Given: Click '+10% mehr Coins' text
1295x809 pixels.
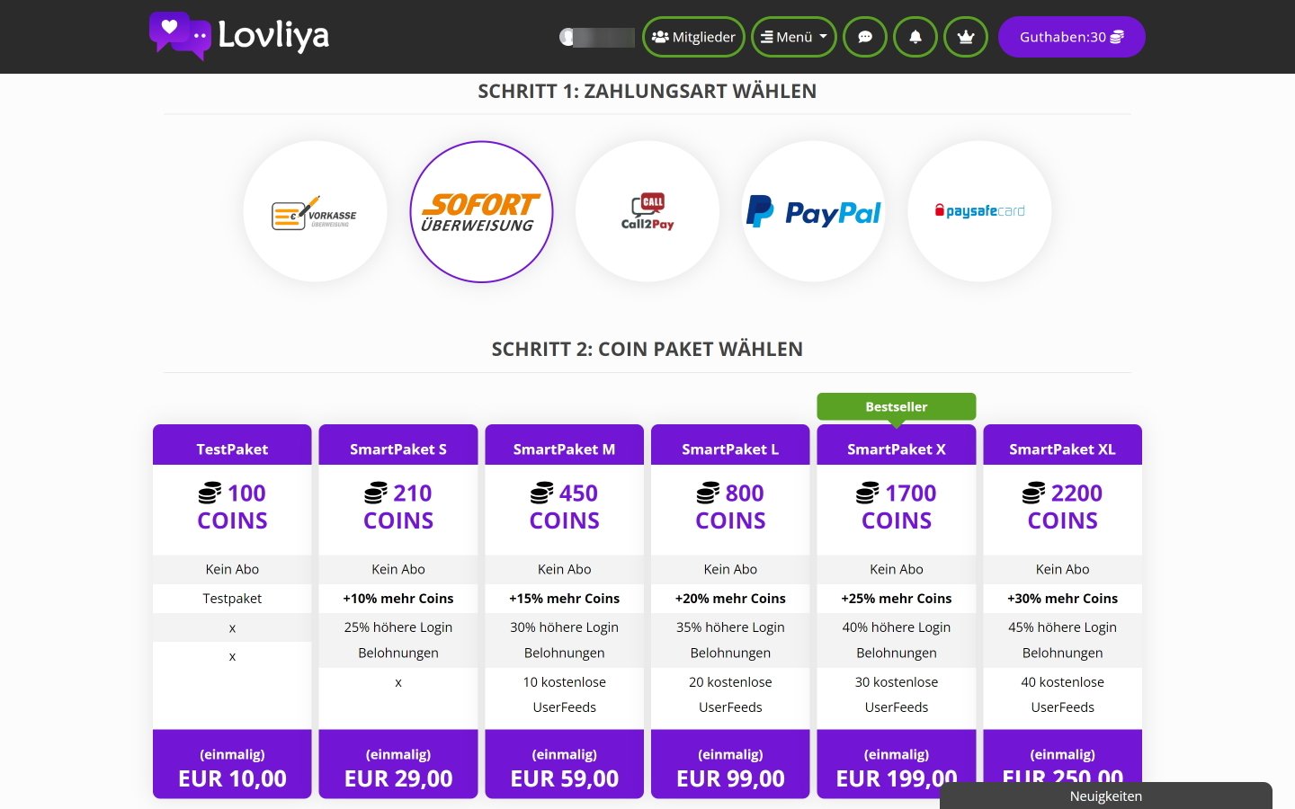Looking at the screenshot, I should coord(398,599).
